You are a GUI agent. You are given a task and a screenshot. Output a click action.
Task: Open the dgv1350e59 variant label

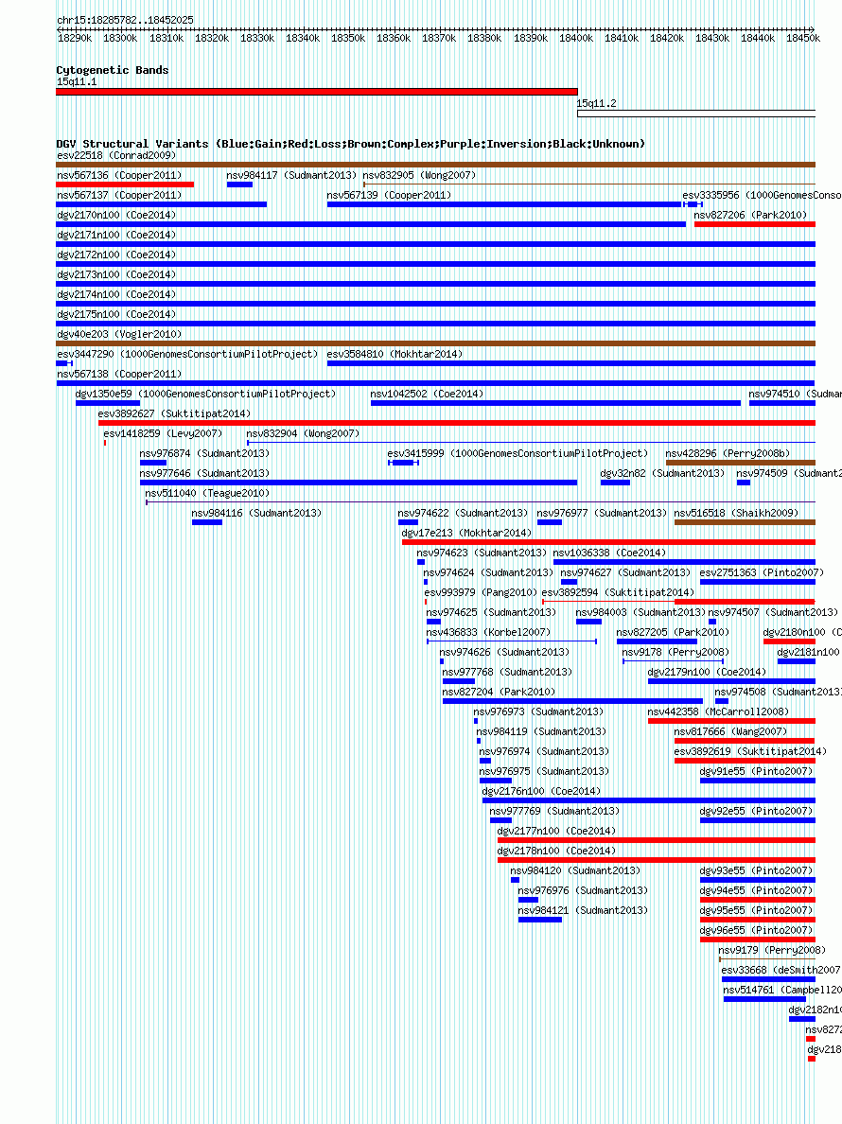205,395
